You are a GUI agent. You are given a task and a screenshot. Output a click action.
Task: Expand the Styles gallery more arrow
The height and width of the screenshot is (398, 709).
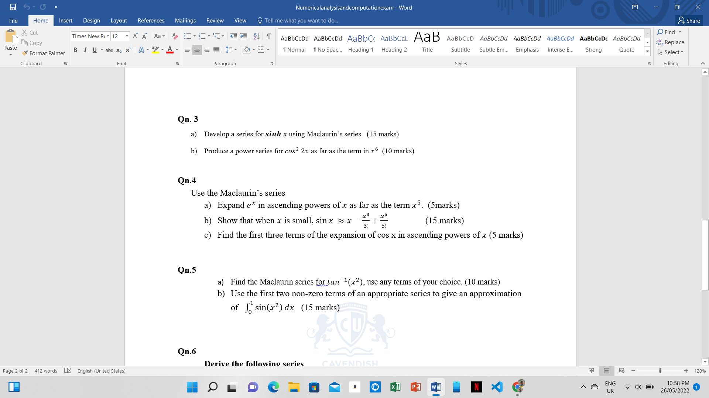[x=647, y=52]
